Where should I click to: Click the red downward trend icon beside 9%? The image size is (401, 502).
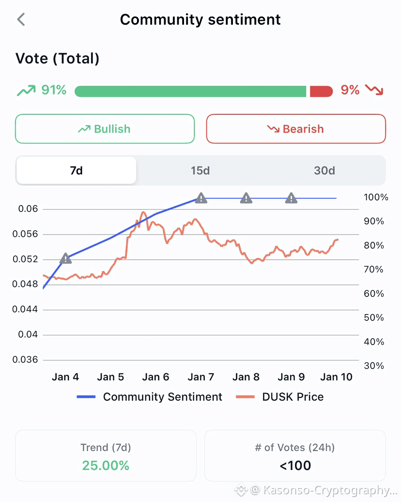[x=374, y=90]
